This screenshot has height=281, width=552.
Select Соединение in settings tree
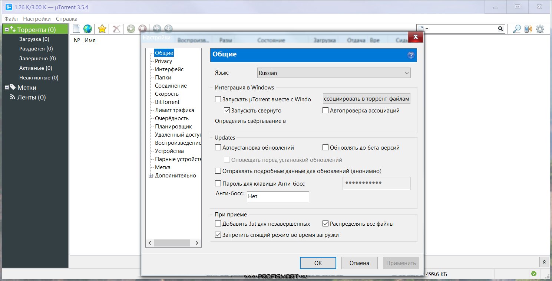pyautogui.click(x=171, y=85)
